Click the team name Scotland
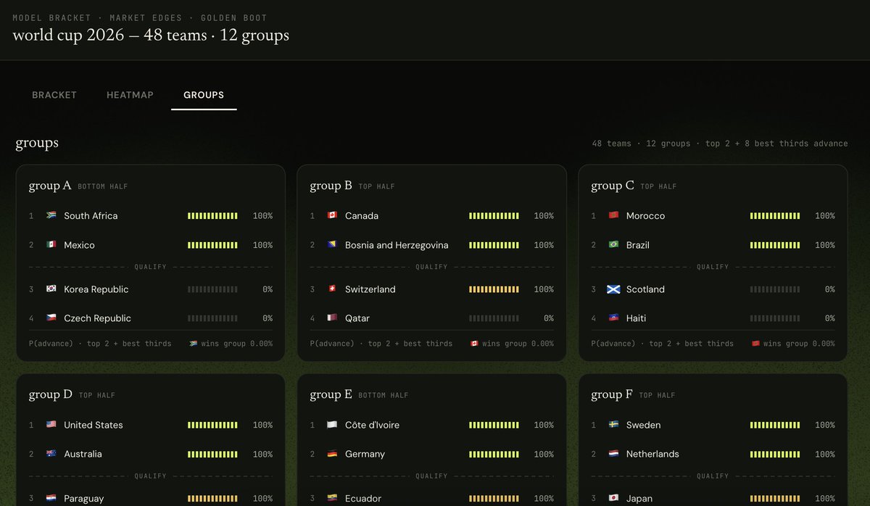The width and height of the screenshot is (870, 506). [x=645, y=289]
